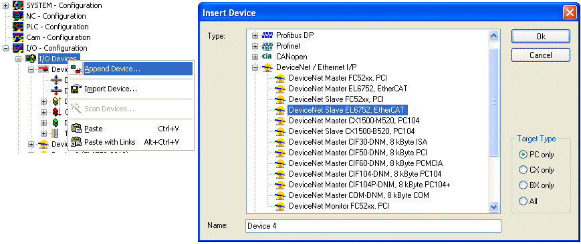The height and width of the screenshot is (244, 581).
Task: Click the Profibus DP type icon
Action: tap(267, 35)
